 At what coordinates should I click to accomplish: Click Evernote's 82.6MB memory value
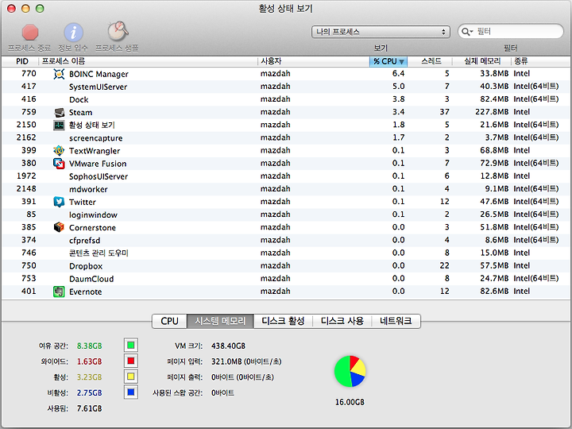pyautogui.click(x=494, y=292)
